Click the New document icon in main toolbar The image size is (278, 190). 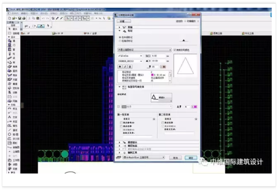[x=10, y=18]
